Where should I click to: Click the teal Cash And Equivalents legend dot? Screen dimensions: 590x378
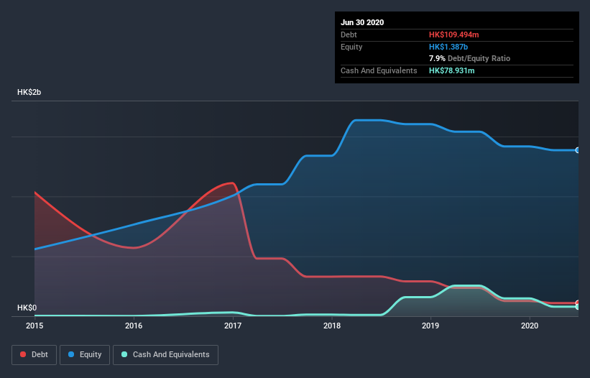(x=124, y=354)
